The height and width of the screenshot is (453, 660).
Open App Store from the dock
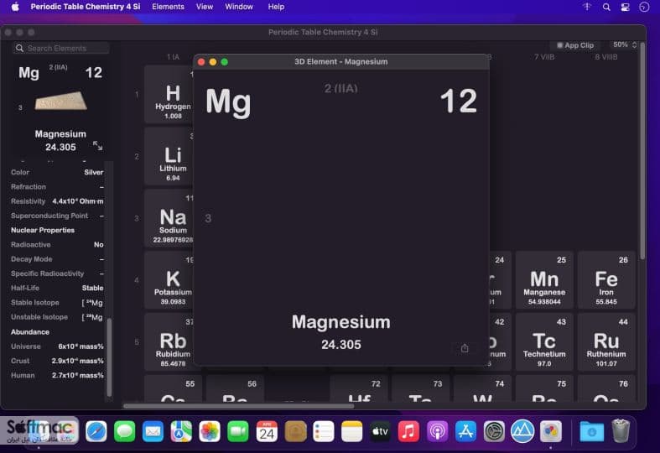coord(465,431)
